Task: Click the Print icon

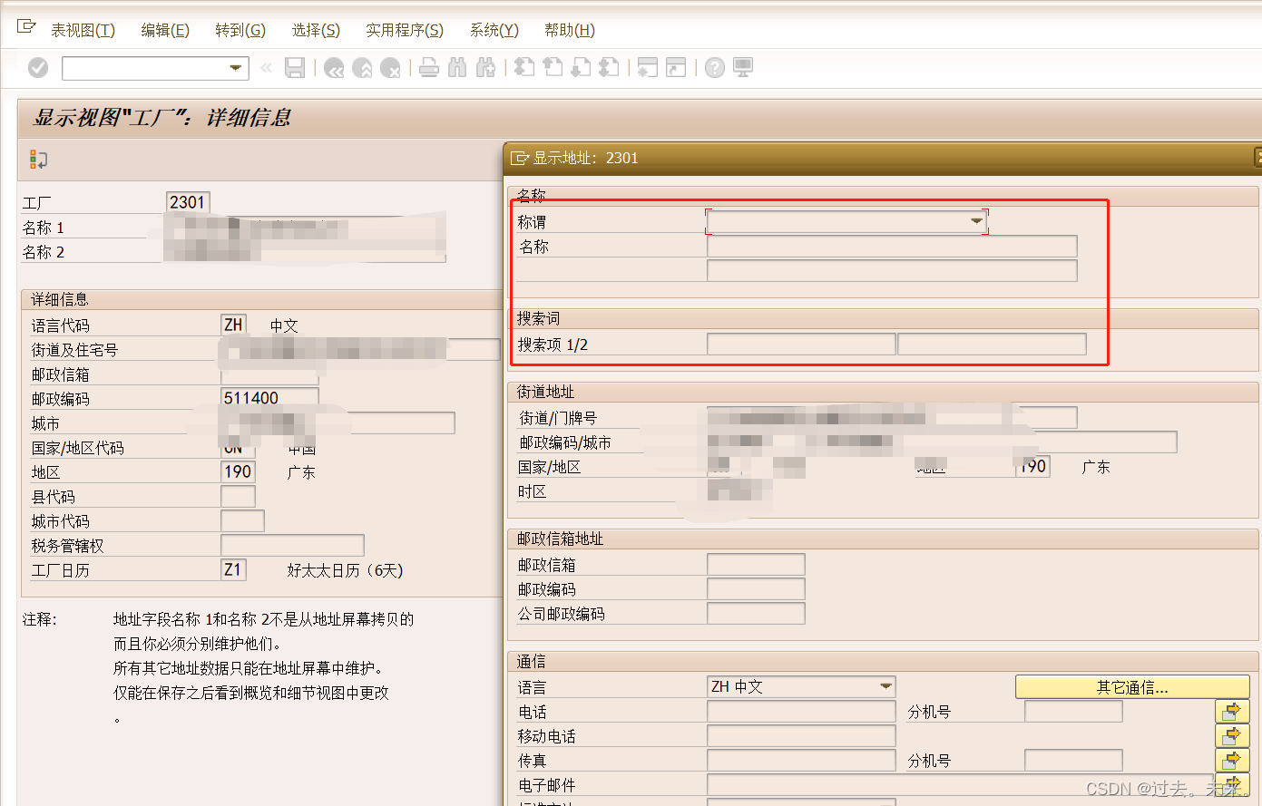Action: 429,67
